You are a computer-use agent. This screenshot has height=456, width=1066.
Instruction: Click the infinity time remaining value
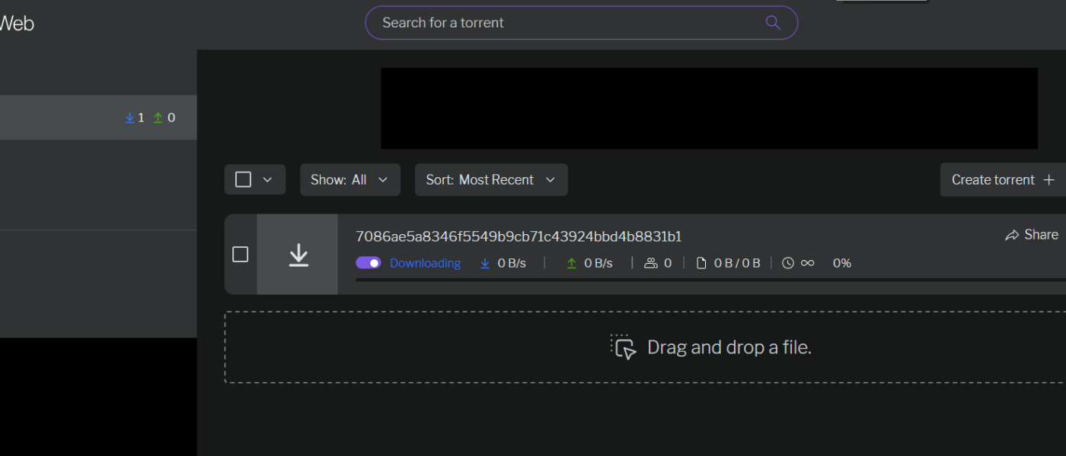[x=808, y=263]
